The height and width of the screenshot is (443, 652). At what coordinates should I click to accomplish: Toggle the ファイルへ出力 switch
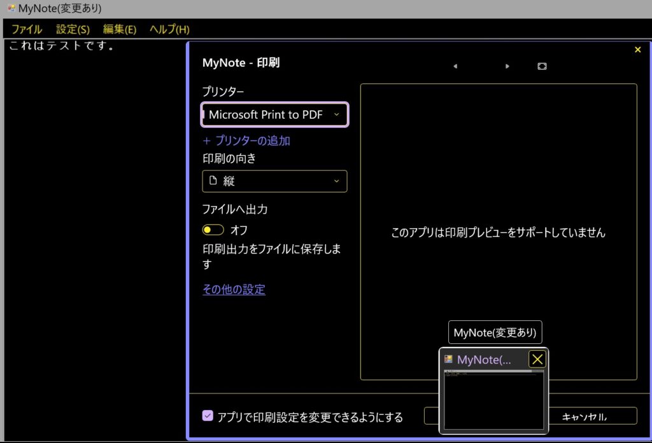213,230
